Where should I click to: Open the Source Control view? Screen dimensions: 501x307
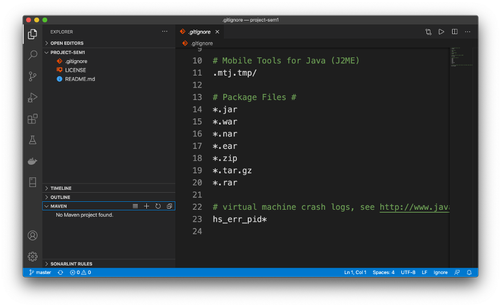[x=32, y=76]
